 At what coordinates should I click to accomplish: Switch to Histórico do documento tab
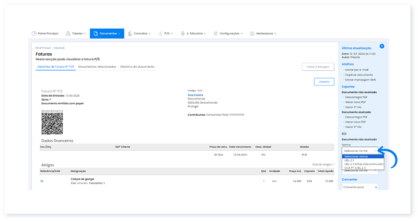(137, 67)
